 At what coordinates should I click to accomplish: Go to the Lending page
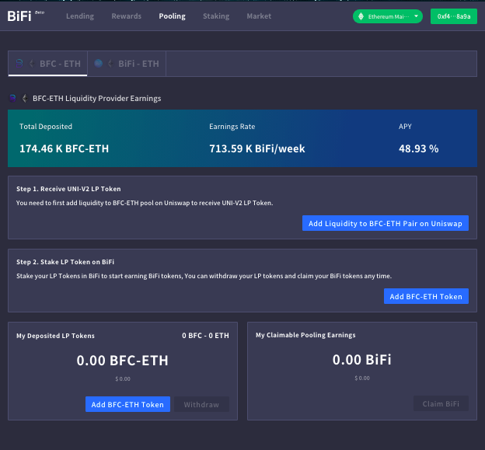pyautogui.click(x=80, y=16)
